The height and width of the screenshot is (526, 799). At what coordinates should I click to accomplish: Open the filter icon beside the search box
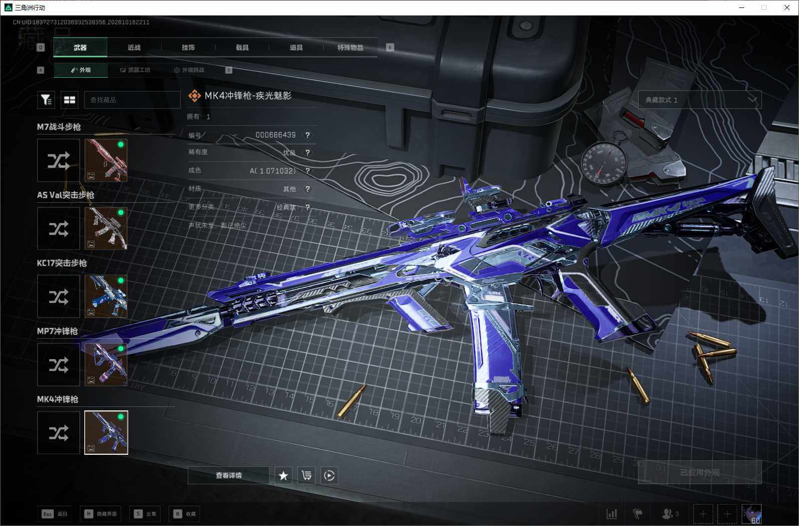pyautogui.click(x=46, y=100)
